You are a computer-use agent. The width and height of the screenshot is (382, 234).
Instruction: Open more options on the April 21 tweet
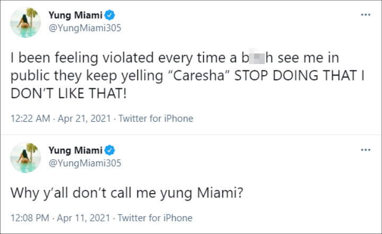(x=366, y=14)
